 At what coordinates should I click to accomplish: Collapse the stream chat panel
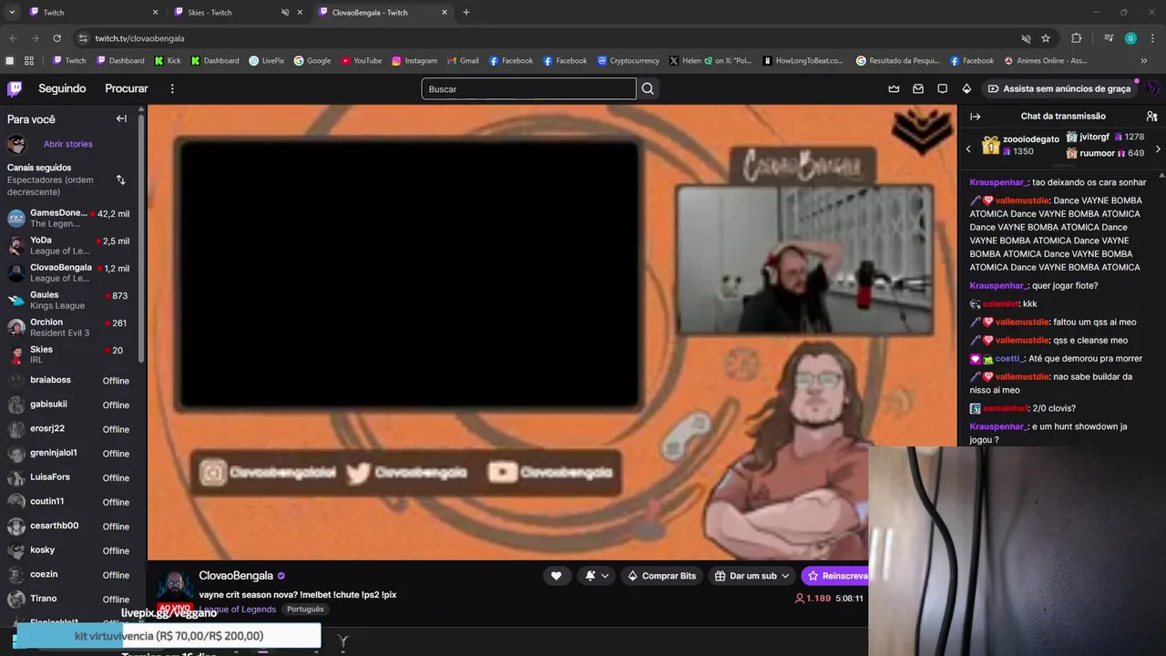(975, 116)
